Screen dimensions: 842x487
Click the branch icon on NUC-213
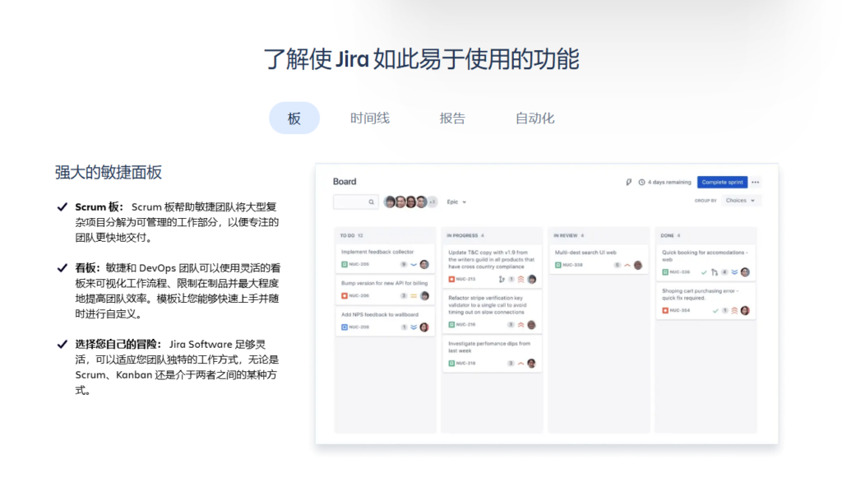pyautogui.click(x=502, y=279)
